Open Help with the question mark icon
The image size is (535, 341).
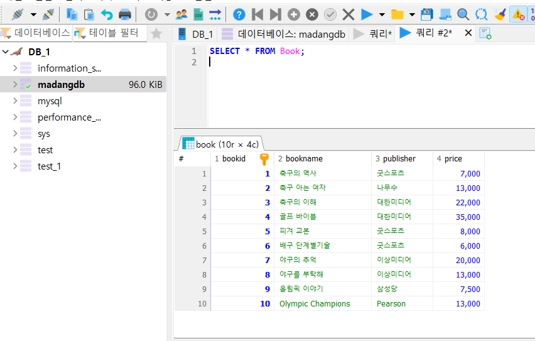239,14
